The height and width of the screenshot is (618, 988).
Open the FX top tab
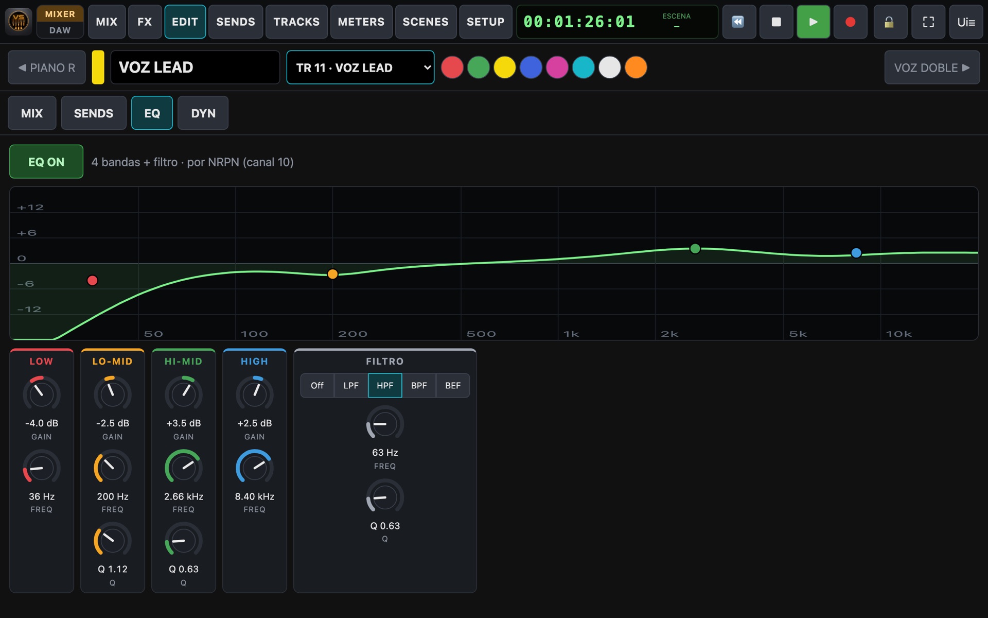pyautogui.click(x=145, y=22)
